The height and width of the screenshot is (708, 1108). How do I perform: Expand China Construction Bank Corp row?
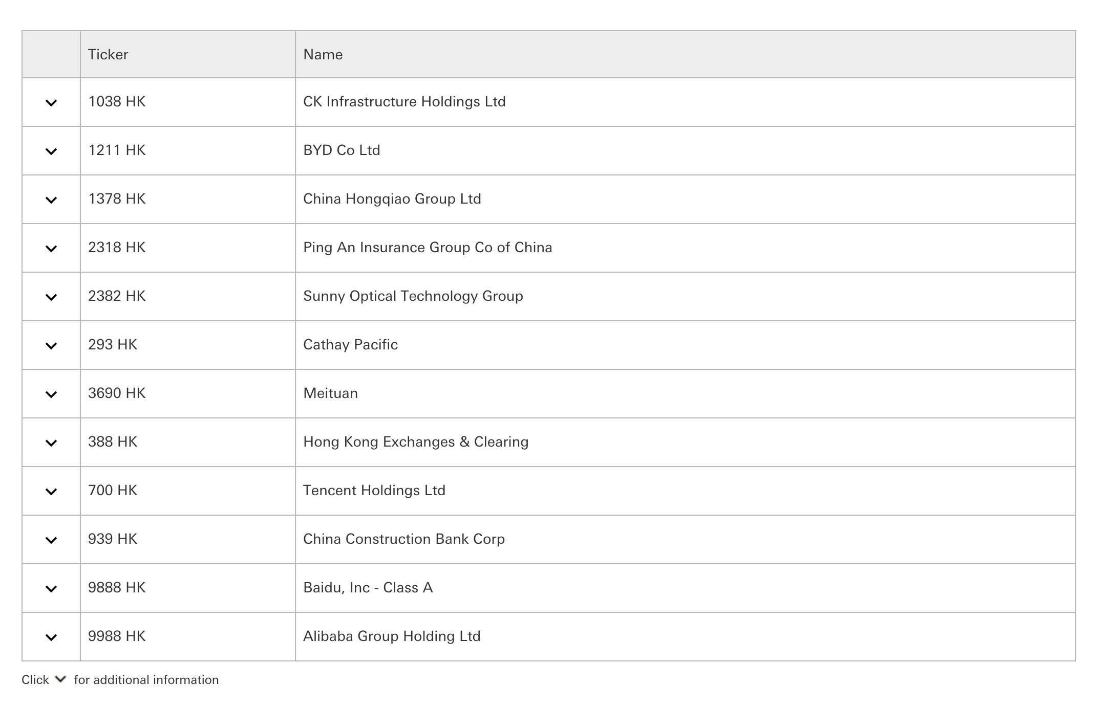(51, 540)
